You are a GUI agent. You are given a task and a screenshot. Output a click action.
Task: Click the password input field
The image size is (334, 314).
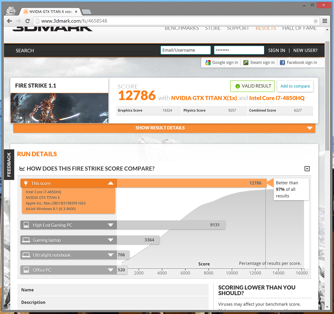(x=239, y=50)
